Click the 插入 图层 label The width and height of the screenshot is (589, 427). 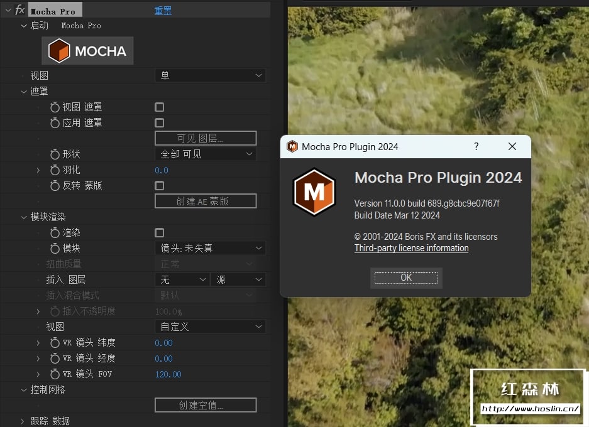(66, 279)
